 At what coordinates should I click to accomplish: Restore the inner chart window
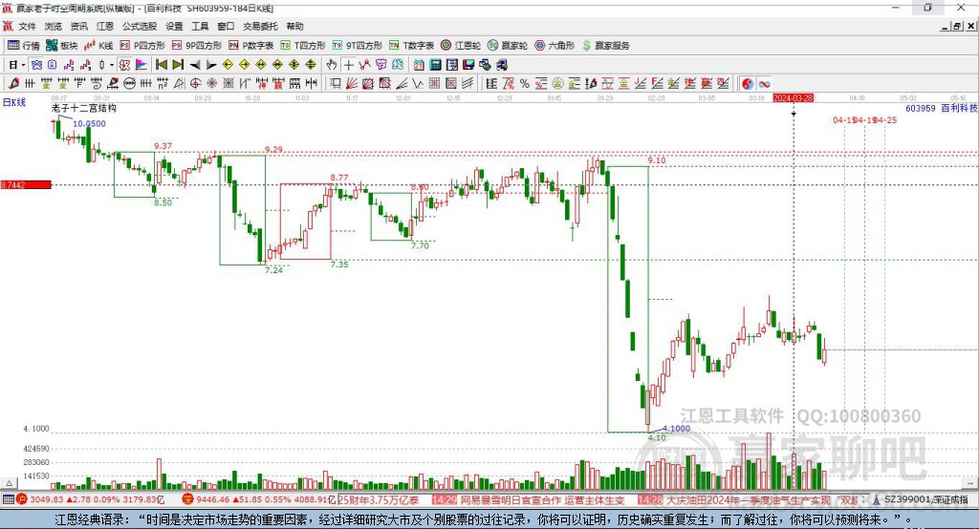click(x=957, y=26)
